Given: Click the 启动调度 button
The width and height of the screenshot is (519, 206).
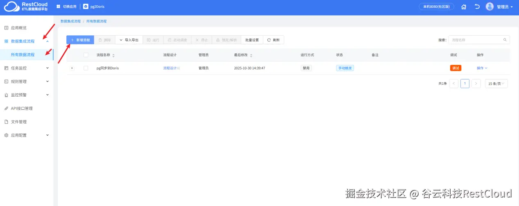Looking at the screenshot, I should point(177,40).
